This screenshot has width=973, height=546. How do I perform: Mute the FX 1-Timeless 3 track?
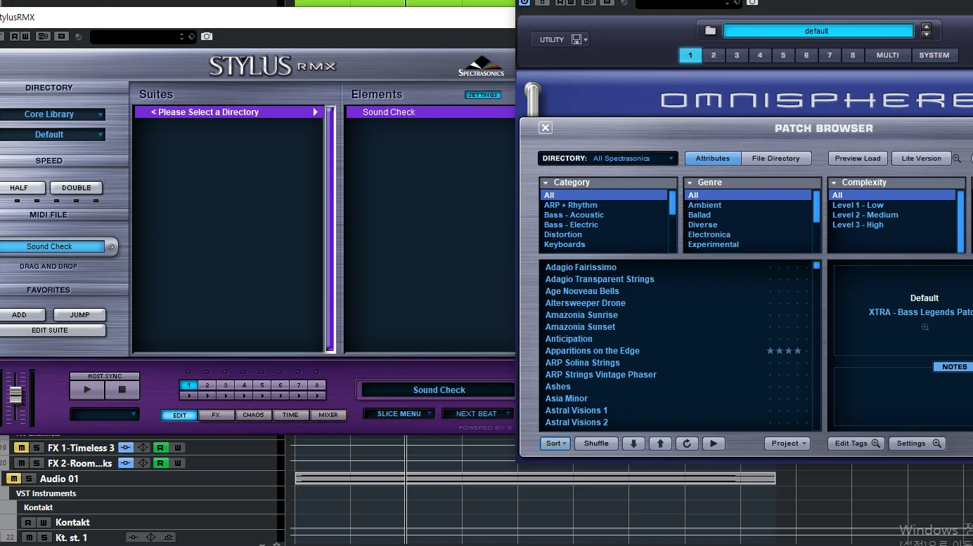(22, 448)
